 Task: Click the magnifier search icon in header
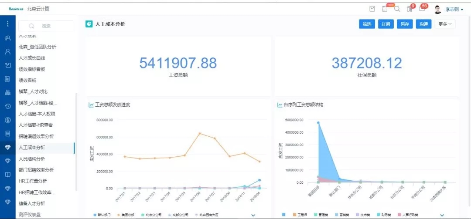click(397, 9)
